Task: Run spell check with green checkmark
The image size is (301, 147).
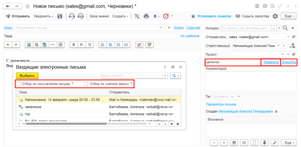Action: pos(149,45)
